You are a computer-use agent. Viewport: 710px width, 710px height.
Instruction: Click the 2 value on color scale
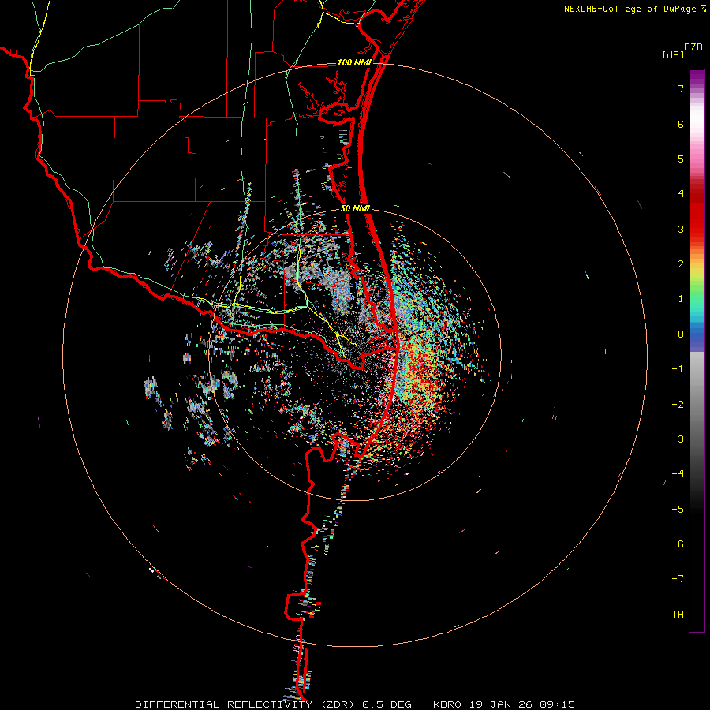point(681,264)
